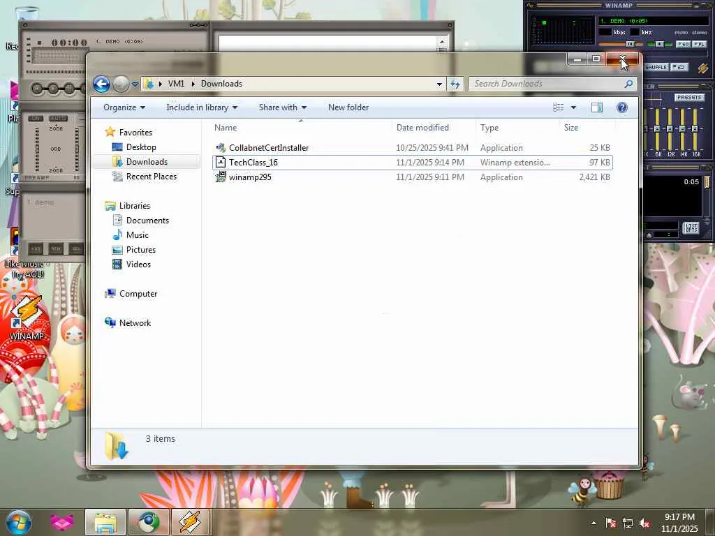
Task: Select Downloads in Favorites sidebar
Action: tap(147, 162)
